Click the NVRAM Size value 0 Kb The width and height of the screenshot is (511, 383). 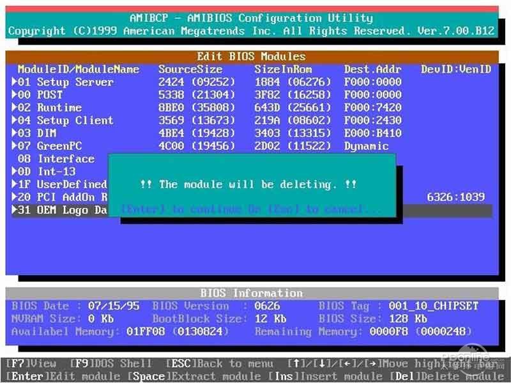101,319
